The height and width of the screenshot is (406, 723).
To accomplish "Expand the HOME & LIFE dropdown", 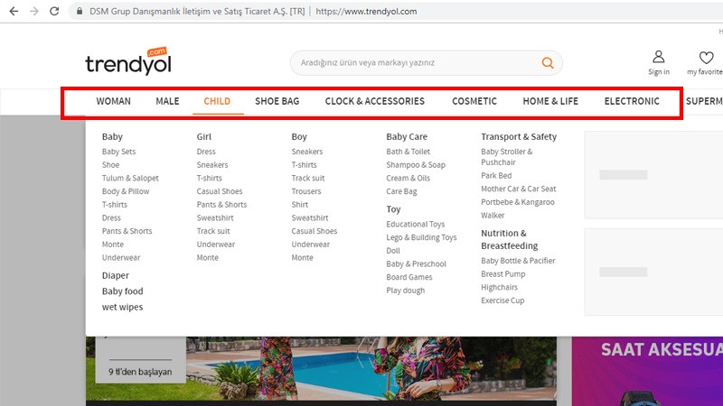I will pyautogui.click(x=550, y=101).
